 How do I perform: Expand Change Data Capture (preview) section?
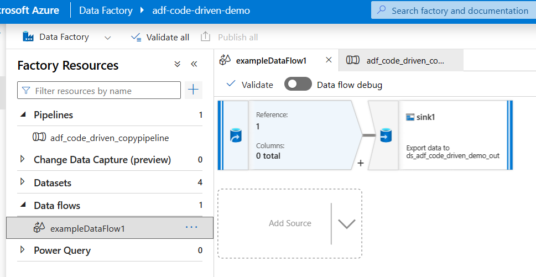[x=23, y=159]
